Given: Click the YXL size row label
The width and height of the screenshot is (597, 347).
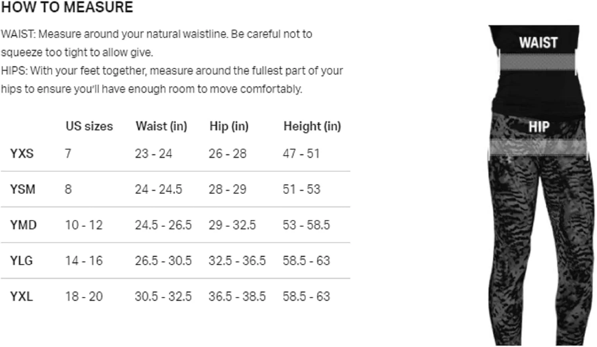Looking at the screenshot, I should [x=21, y=296].
